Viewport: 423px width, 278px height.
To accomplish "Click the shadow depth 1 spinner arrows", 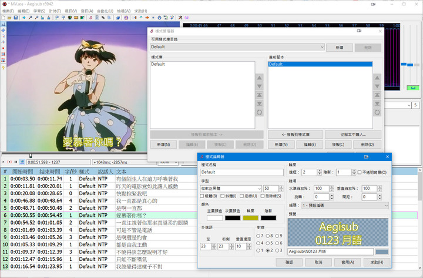I will point(354,172).
